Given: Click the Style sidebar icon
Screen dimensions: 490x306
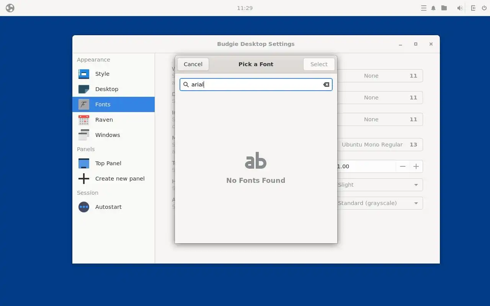Looking at the screenshot, I should 84,74.
